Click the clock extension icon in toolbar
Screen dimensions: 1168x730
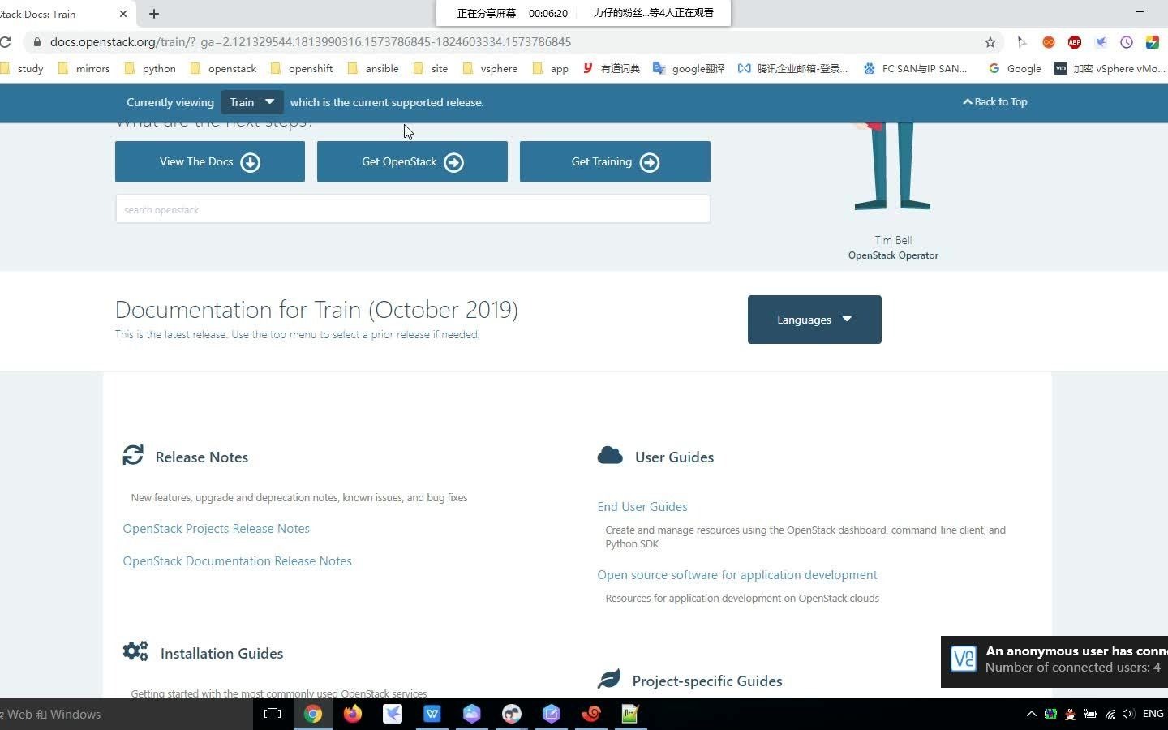1126,42
